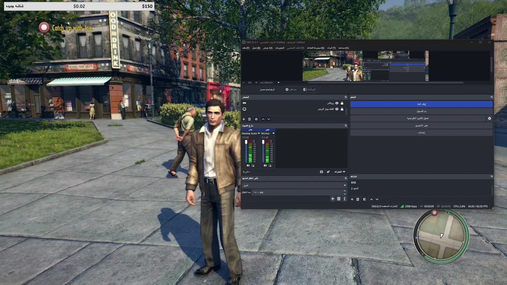Open virtual camera settings gear
The height and width of the screenshot is (285, 507).
[490, 118]
